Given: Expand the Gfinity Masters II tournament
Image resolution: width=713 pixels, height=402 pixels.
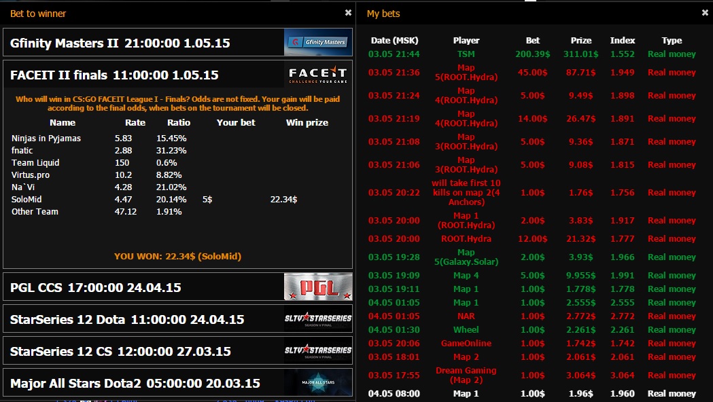Looking at the screenshot, I should click(178, 42).
